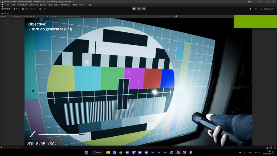Click the red tag error message in status bar
Screen dimensions: 277x156
coord(11,147)
